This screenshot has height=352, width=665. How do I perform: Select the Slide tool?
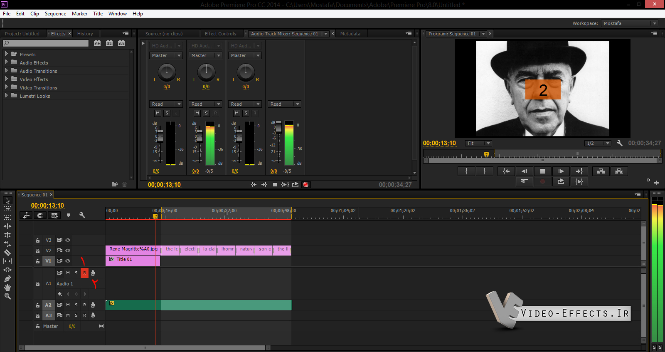coord(7,270)
